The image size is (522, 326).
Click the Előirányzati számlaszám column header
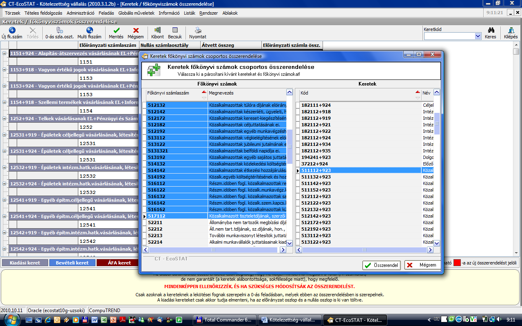click(108, 45)
